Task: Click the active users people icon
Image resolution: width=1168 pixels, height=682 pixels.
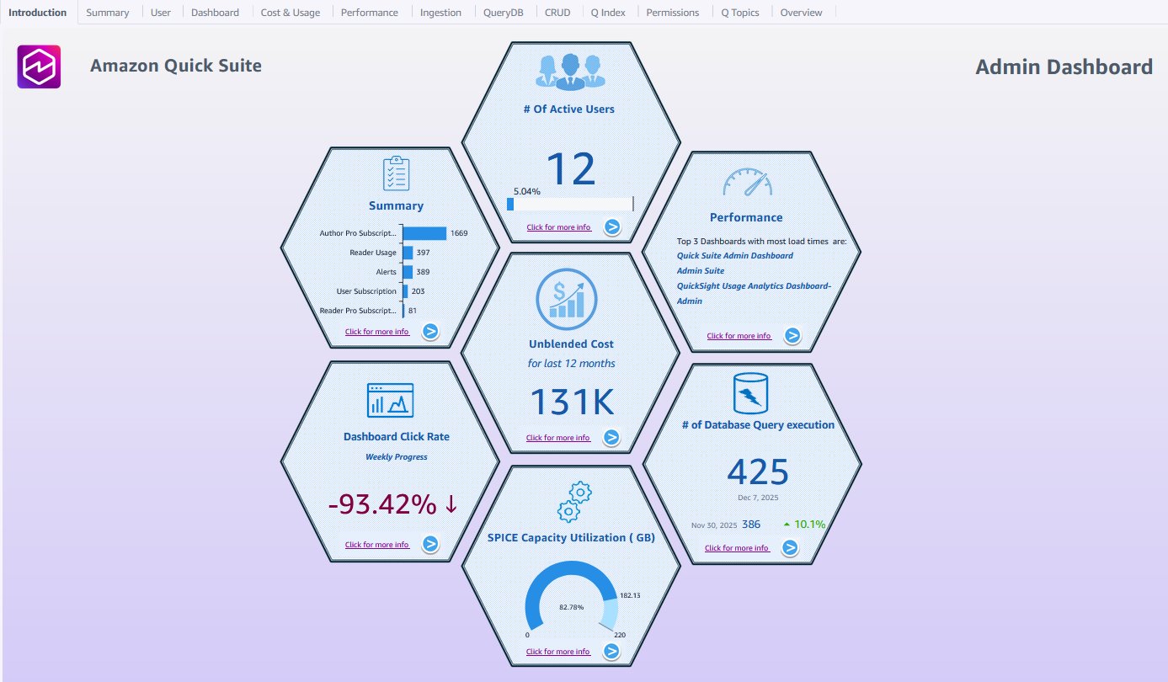Action: coord(570,72)
